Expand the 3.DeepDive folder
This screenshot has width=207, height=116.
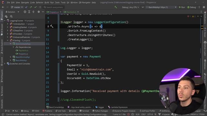pyautogui.click(x=7, y=31)
